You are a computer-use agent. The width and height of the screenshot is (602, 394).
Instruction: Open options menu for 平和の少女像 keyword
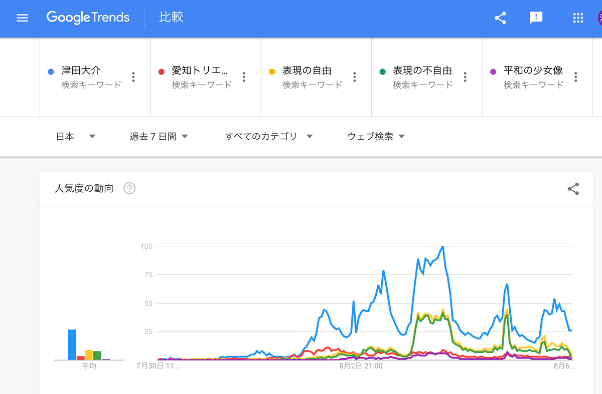pos(576,77)
